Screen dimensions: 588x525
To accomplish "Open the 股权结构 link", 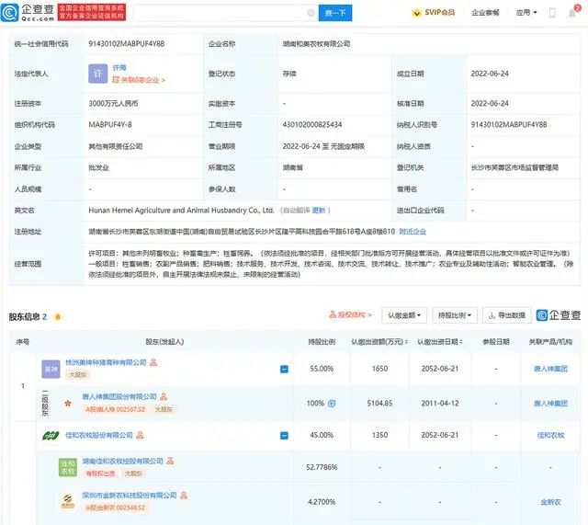I will coord(350,314).
